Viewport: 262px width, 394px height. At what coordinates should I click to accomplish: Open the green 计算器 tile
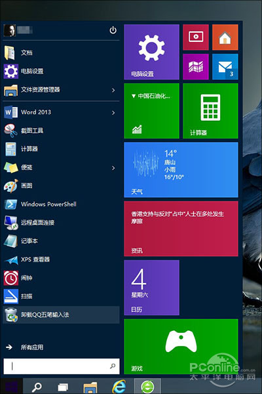[211, 111]
